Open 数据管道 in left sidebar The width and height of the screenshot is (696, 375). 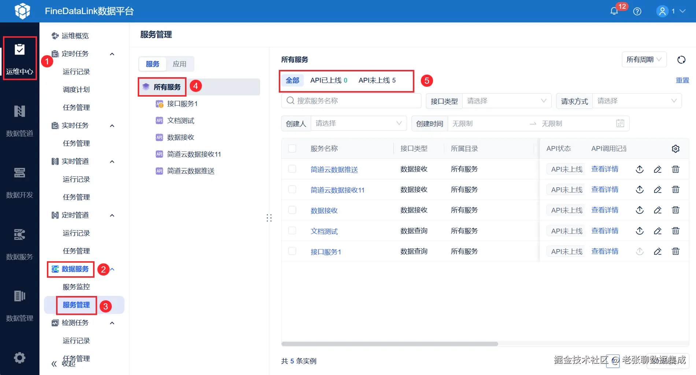pos(20,121)
